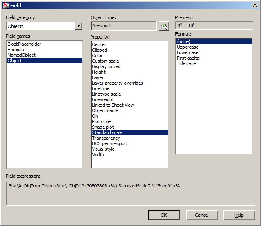Close the Field dialog
The width and height of the screenshot is (261, 226).
(255, 6)
